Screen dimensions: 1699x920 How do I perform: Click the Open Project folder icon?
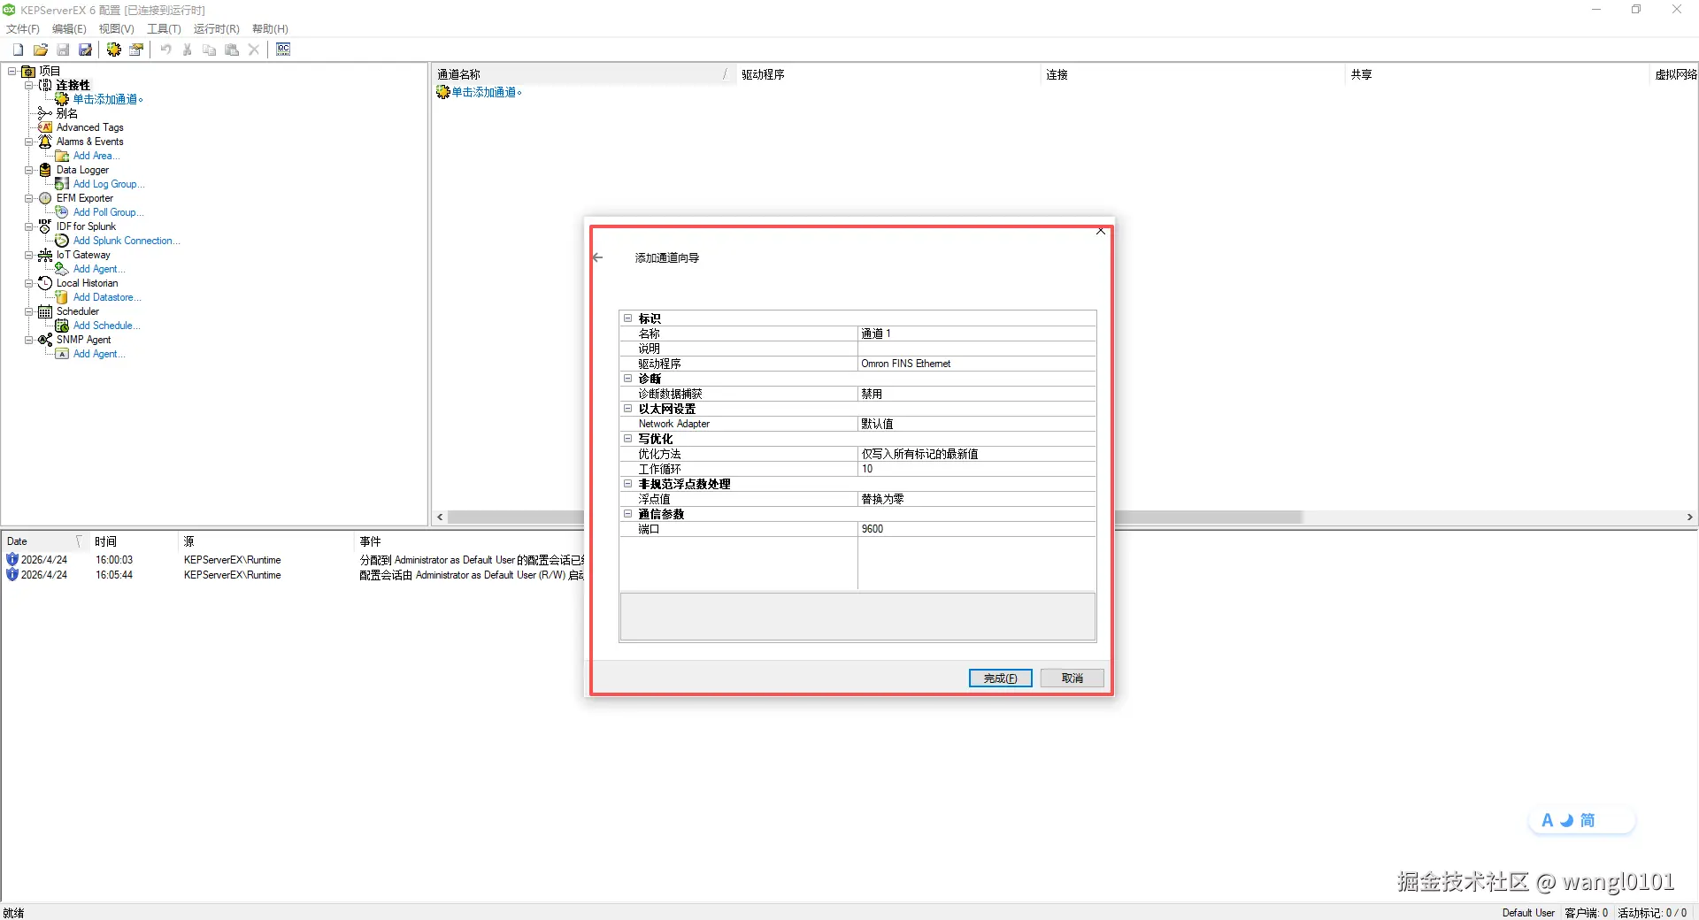[x=41, y=50]
